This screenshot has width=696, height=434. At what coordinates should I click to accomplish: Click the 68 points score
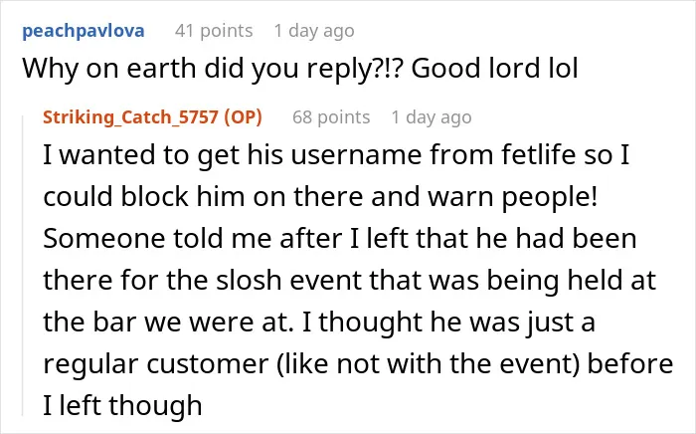[331, 117]
